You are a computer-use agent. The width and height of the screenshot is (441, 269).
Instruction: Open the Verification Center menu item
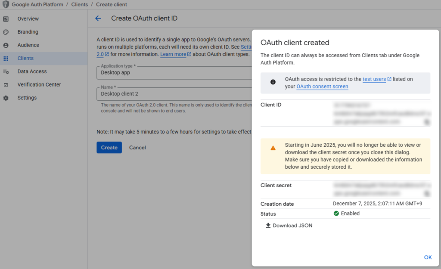coord(39,85)
